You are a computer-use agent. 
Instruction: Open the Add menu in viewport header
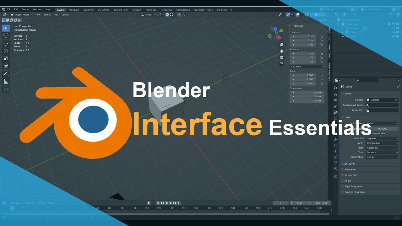point(56,15)
